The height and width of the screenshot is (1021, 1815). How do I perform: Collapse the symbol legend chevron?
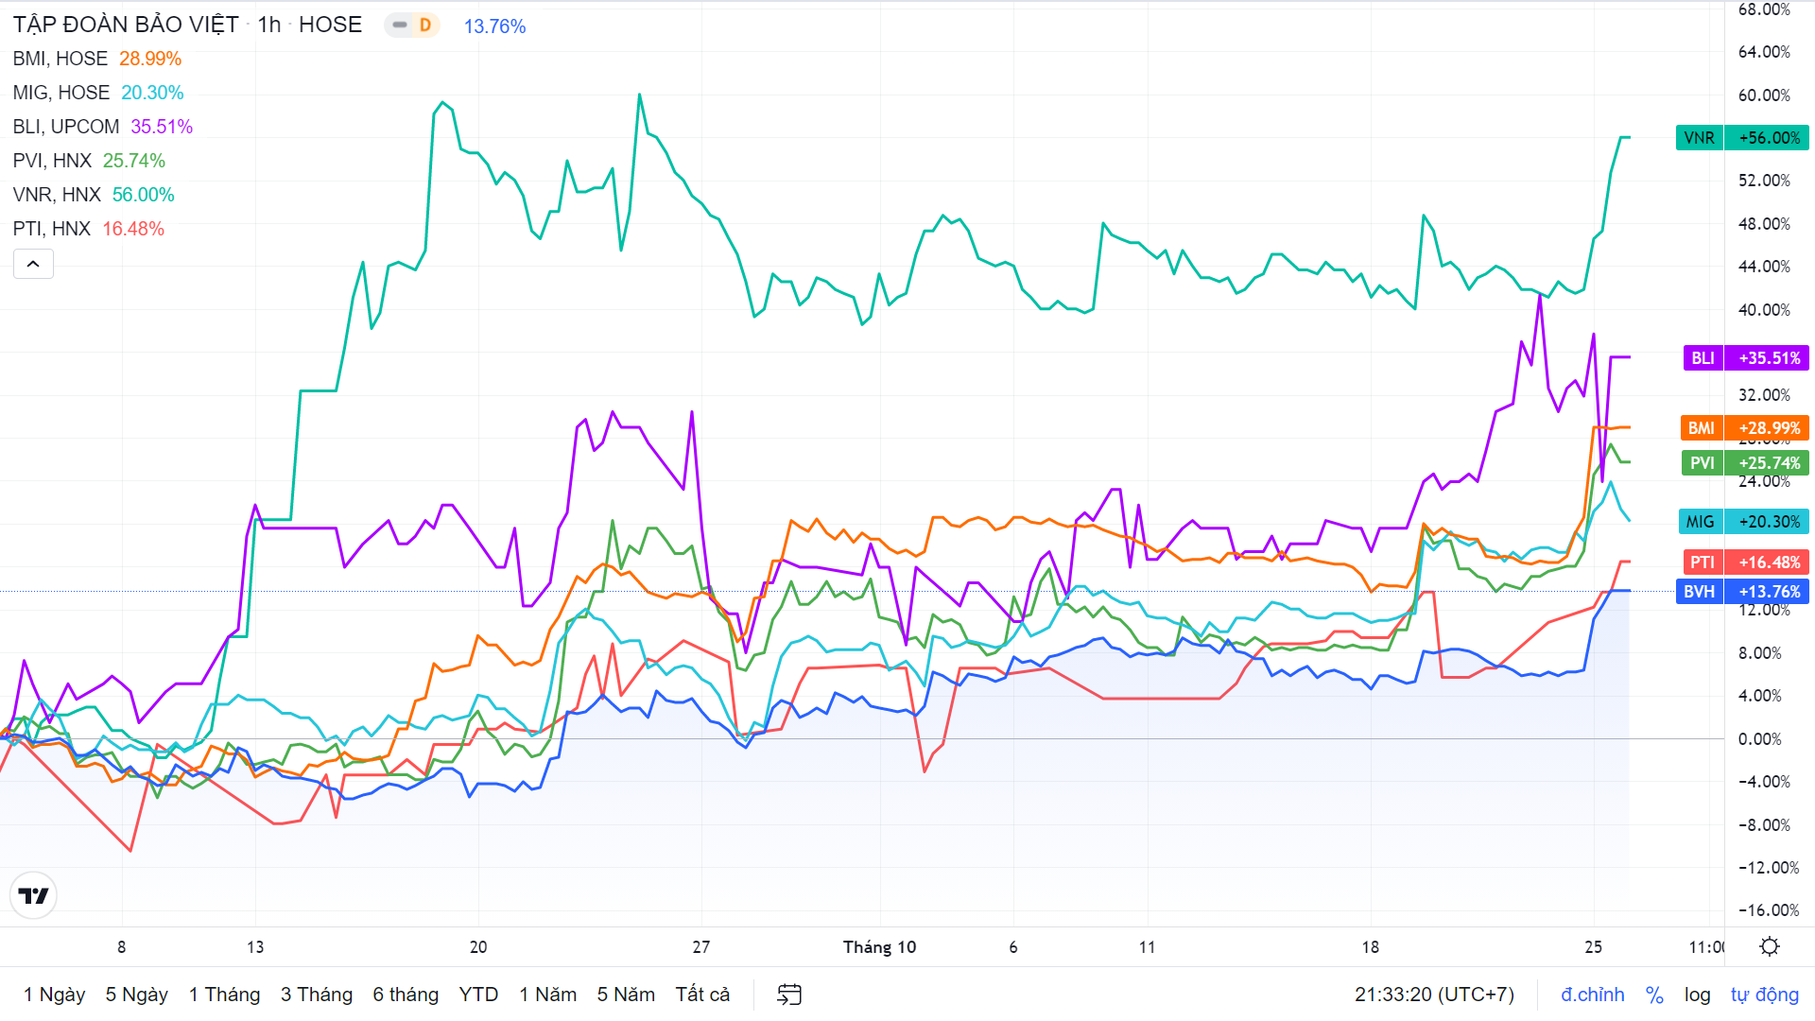pyautogui.click(x=33, y=264)
